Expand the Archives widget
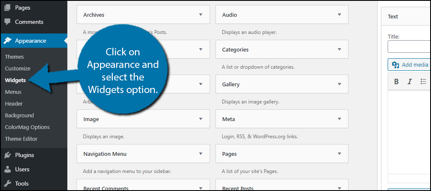 (x=201, y=15)
